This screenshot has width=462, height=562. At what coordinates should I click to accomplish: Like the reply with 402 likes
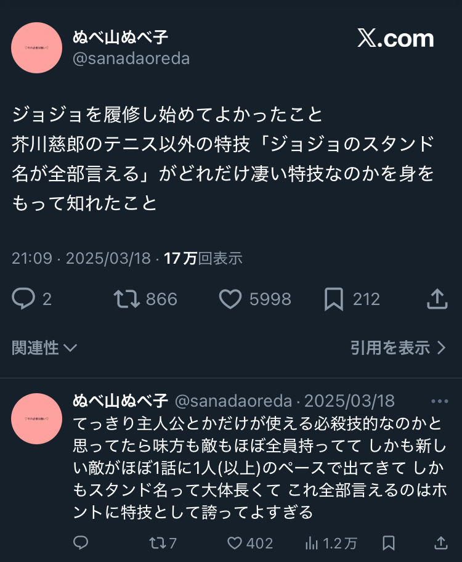pos(234,543)
